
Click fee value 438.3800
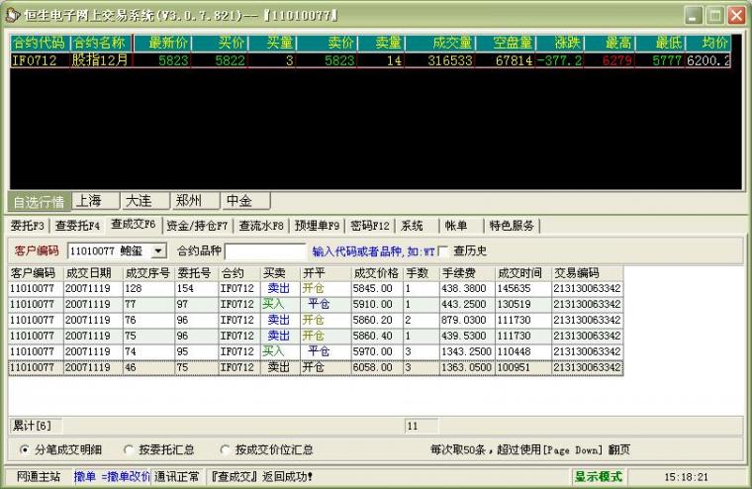(463, 288)
